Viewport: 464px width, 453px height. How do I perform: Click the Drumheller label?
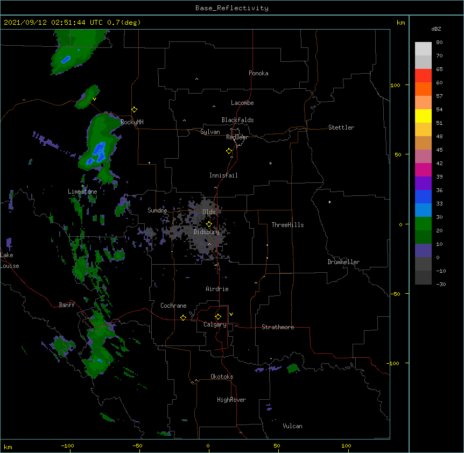tap(343, 262)
